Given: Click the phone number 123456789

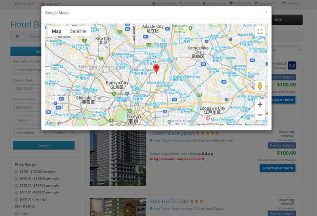Looking at the screenshot, I should click(189, 3).
